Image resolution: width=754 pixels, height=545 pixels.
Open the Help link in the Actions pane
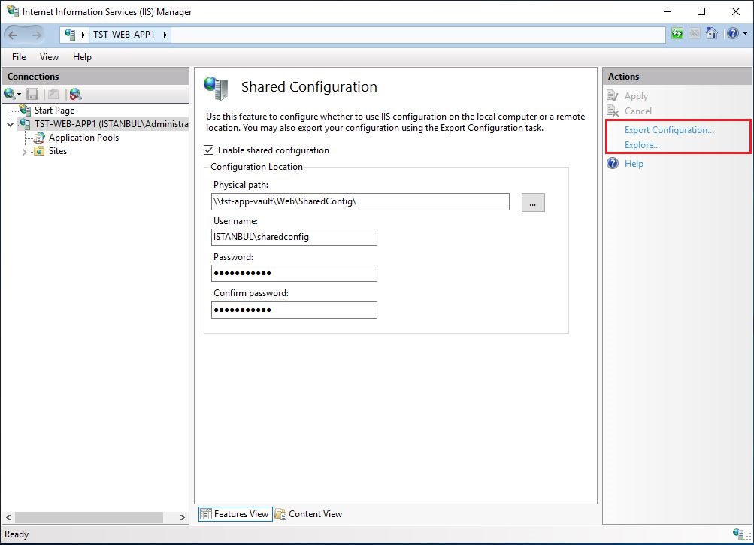tap(633, 164)
